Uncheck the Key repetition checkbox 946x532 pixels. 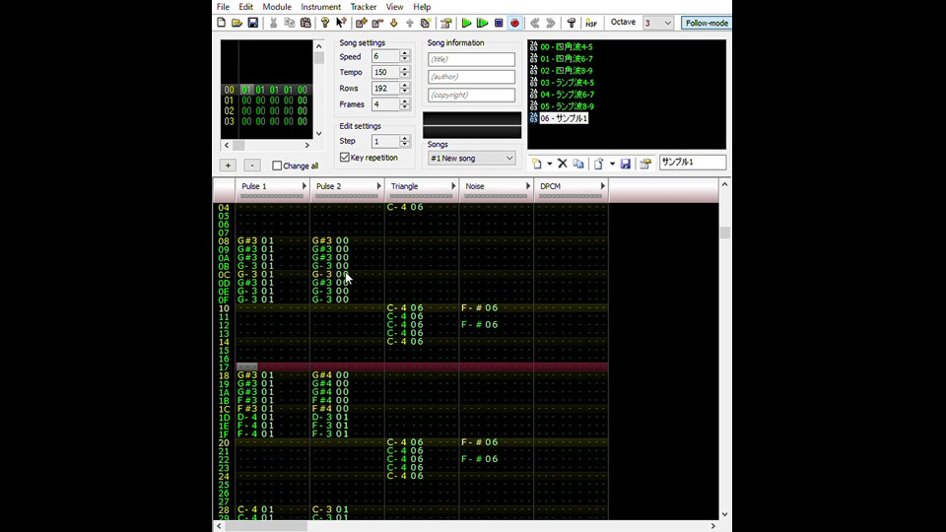click(x=345, y=158)
